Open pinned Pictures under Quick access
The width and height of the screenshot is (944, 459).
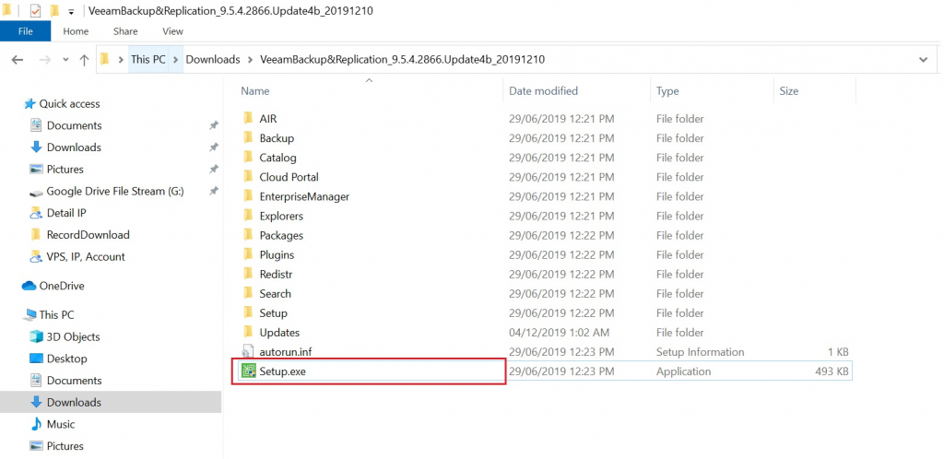[65, 169]
